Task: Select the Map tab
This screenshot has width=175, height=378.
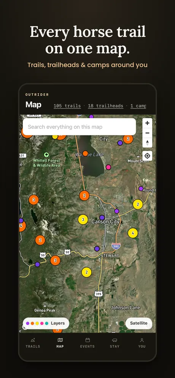Action: click(x=60, y=343)
